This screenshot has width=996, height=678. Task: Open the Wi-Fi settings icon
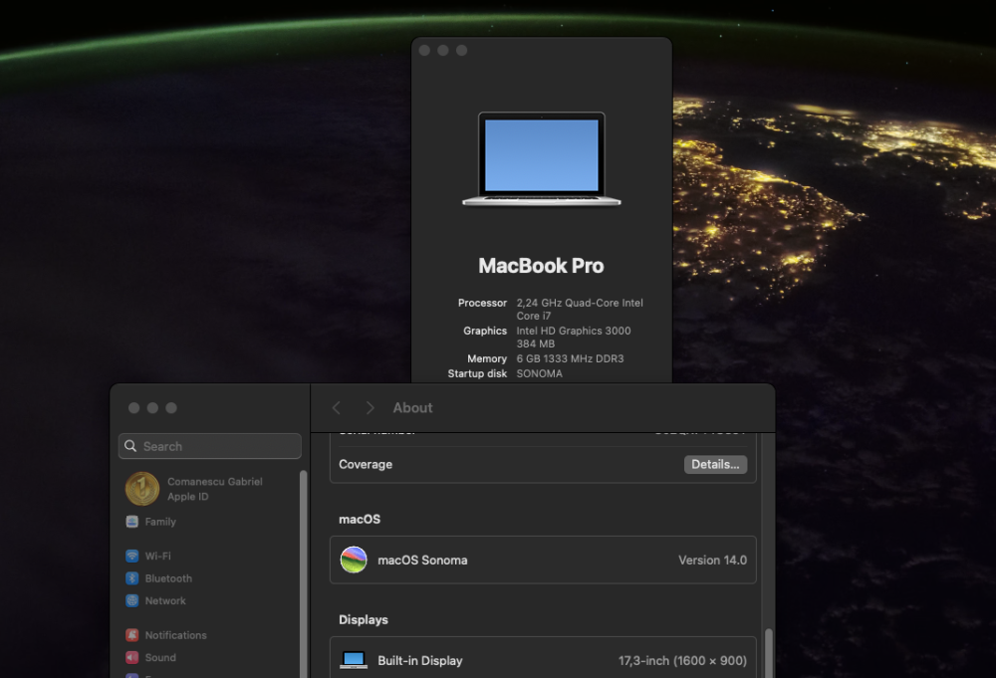(132, 556)
